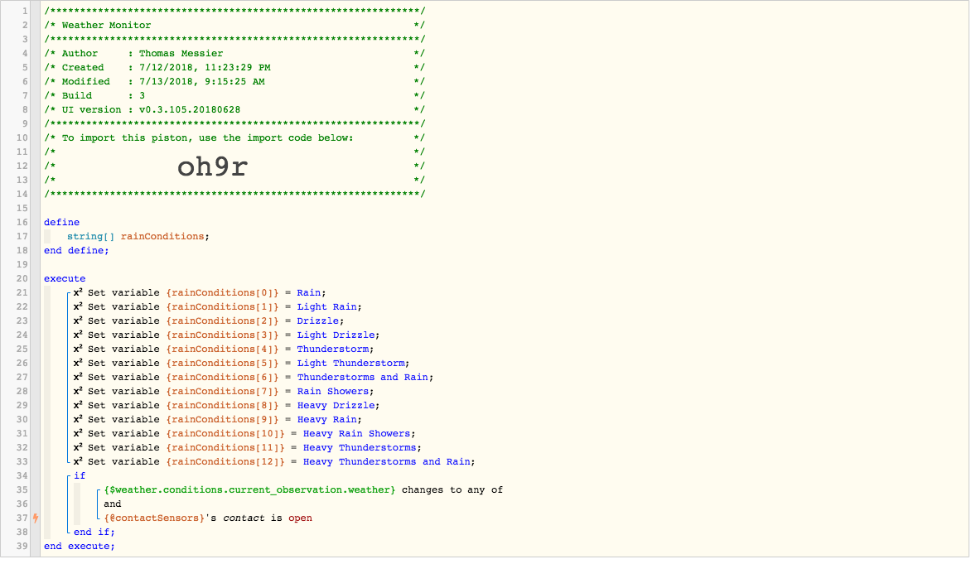Click the $weather.conditions.current_observation.weather variable
Image resolution: width=976 pixels, height=564 pixels.
pos(249,490)
